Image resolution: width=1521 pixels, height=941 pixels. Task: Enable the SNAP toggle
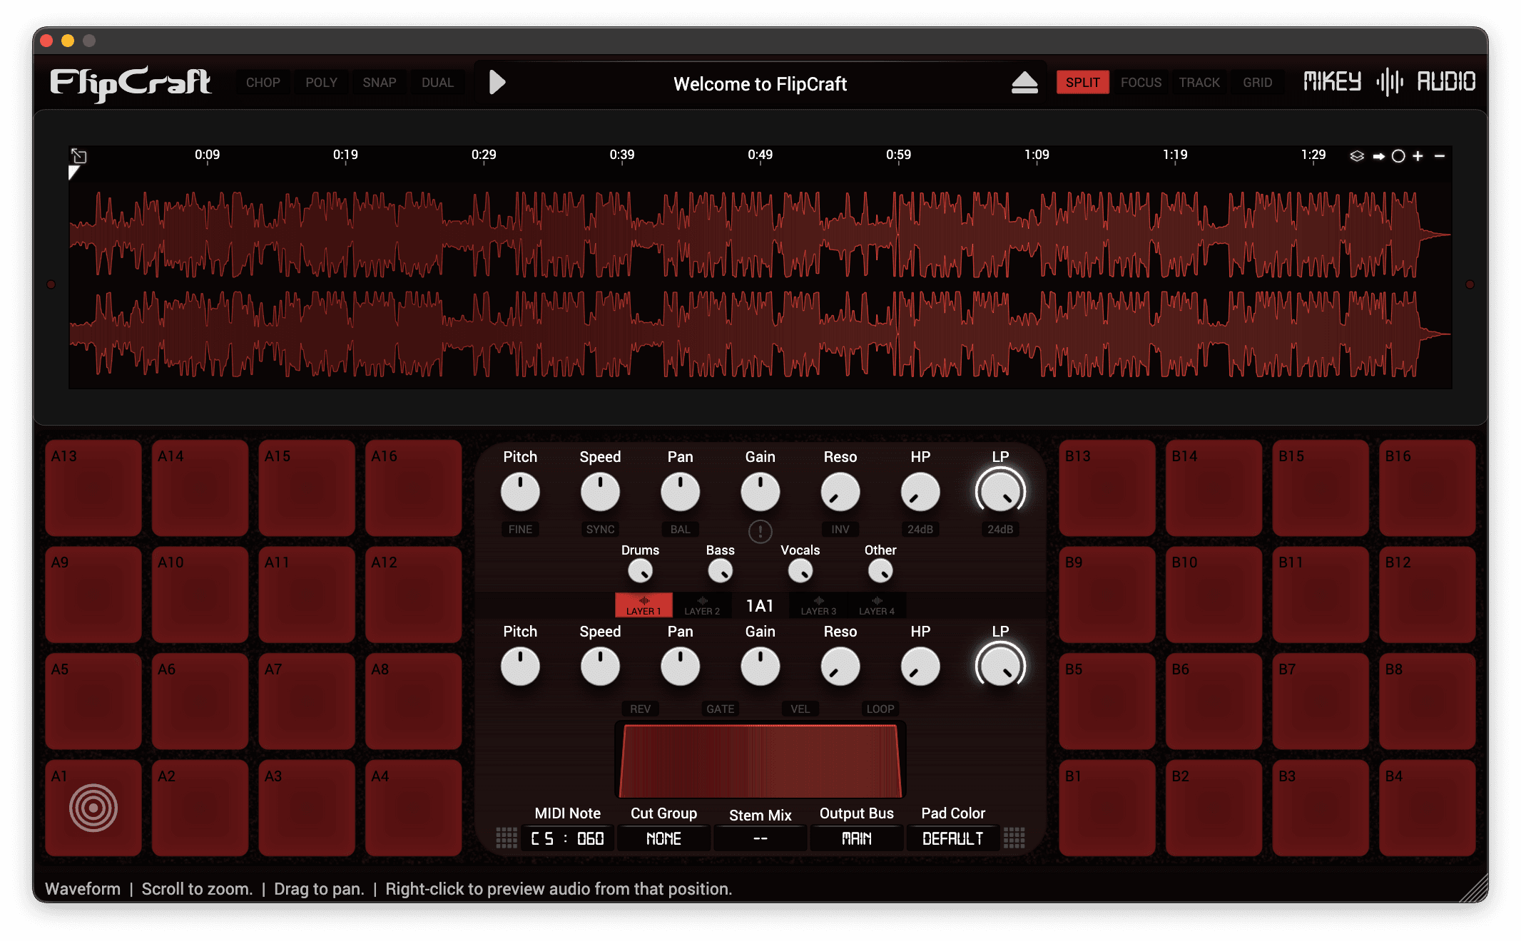click(379, 83)
